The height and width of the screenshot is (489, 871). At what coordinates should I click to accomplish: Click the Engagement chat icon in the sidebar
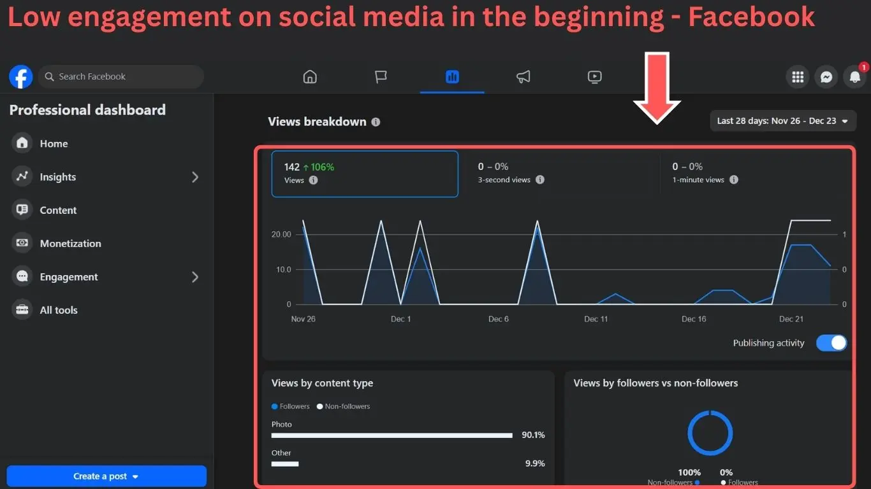click(x=22, y=276)
